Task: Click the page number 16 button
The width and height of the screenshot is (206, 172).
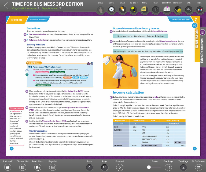Action: (104, 167)
